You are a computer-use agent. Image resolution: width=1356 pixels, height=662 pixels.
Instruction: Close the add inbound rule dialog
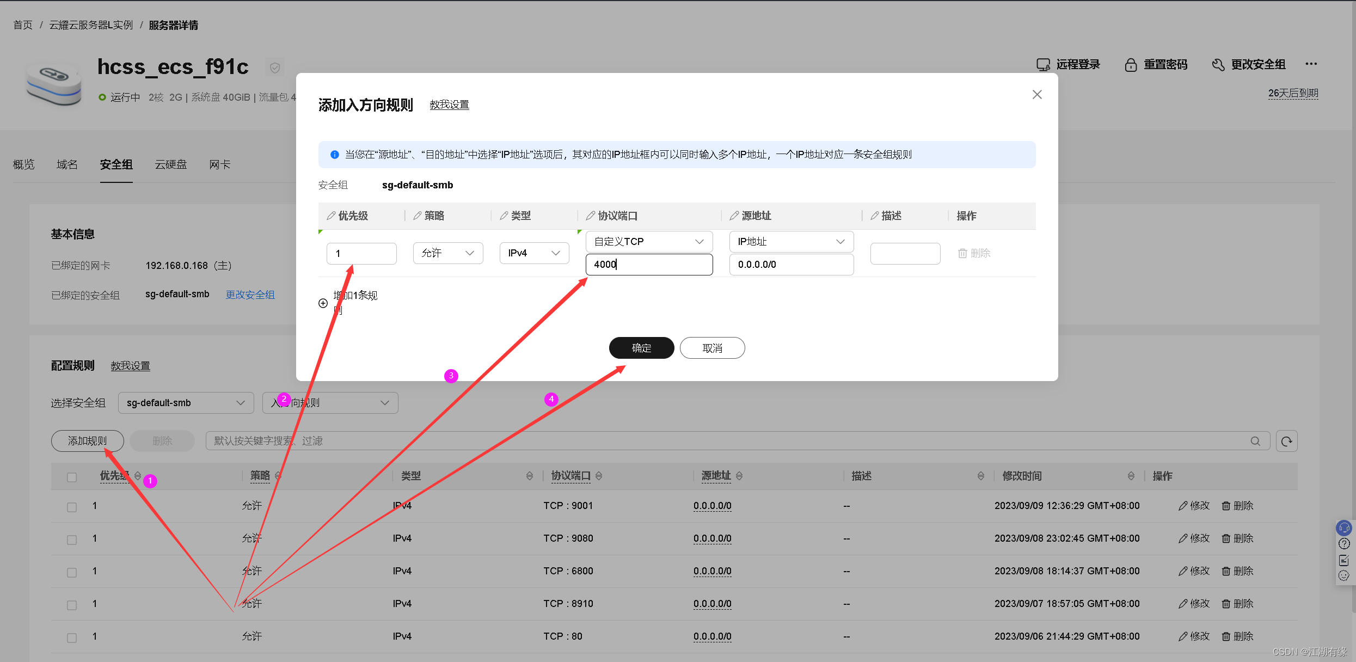coord(1037,95)
